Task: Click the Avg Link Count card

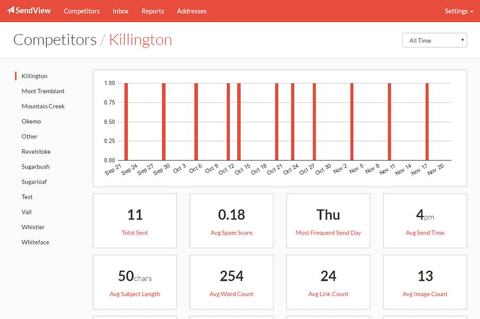Action: pos(328,282)
